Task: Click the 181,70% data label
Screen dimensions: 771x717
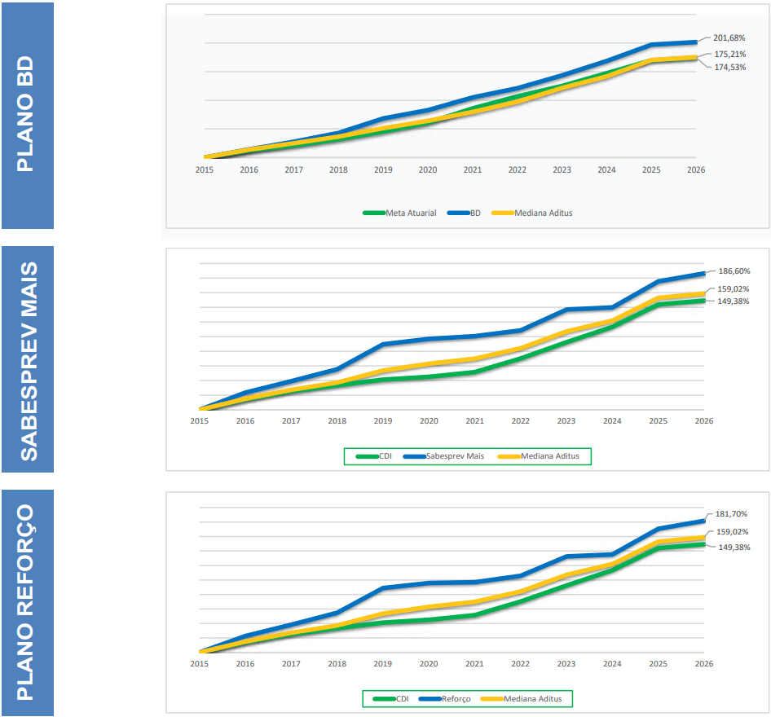Action: click(x=732, y=514)
